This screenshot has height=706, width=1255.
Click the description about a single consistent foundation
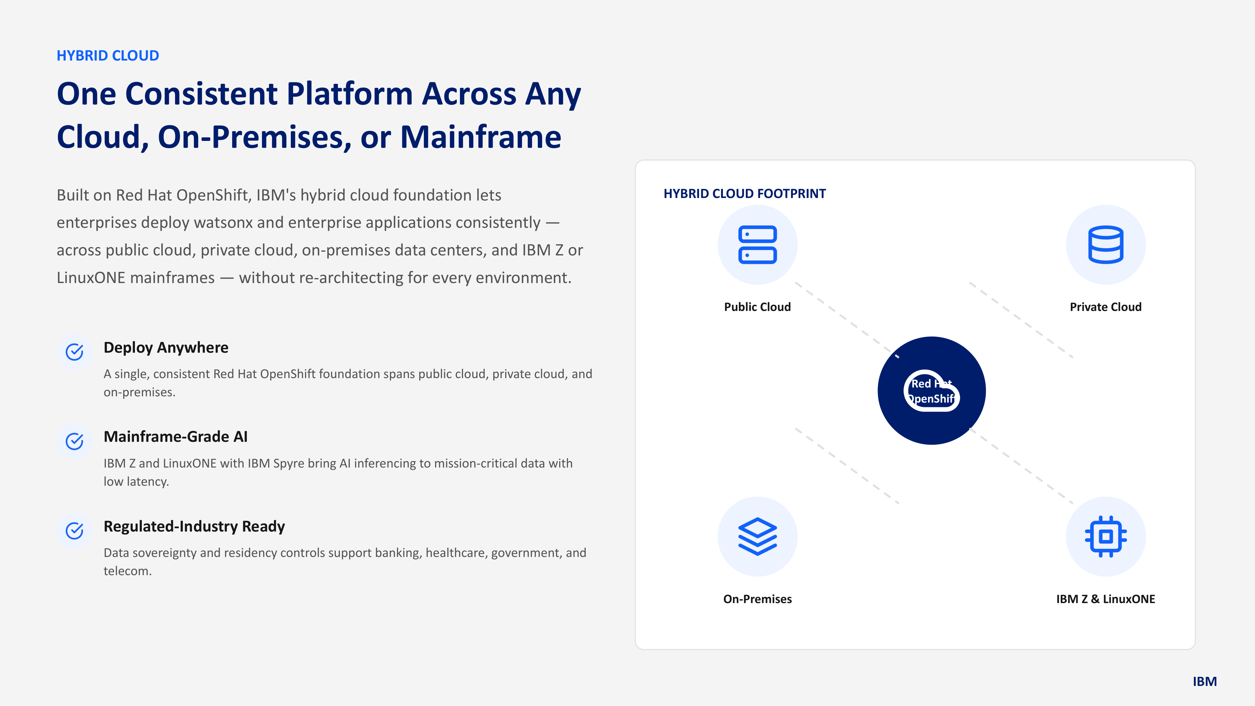(x=348, y=383)
